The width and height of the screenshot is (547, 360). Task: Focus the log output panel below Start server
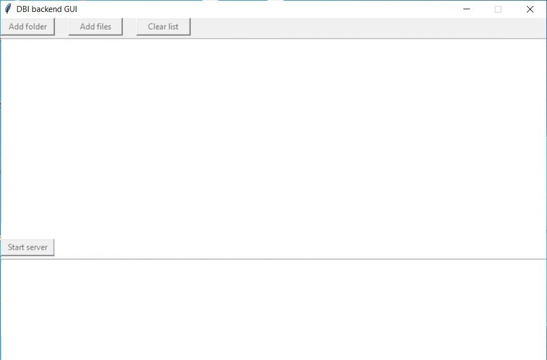[x=274, y=310]
